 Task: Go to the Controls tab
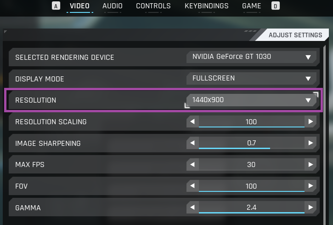pos(153,6)
